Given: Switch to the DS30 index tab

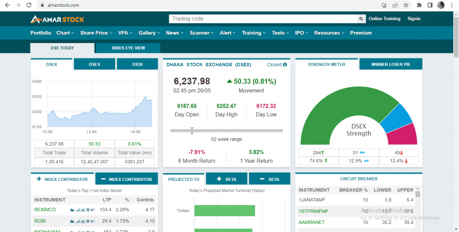Looking at the screenshot, I should (x=137, y=65).
